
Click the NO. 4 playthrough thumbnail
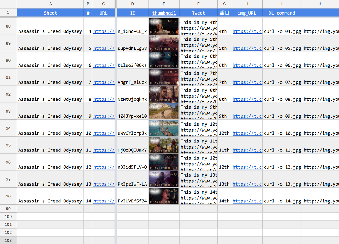[164, 26]
